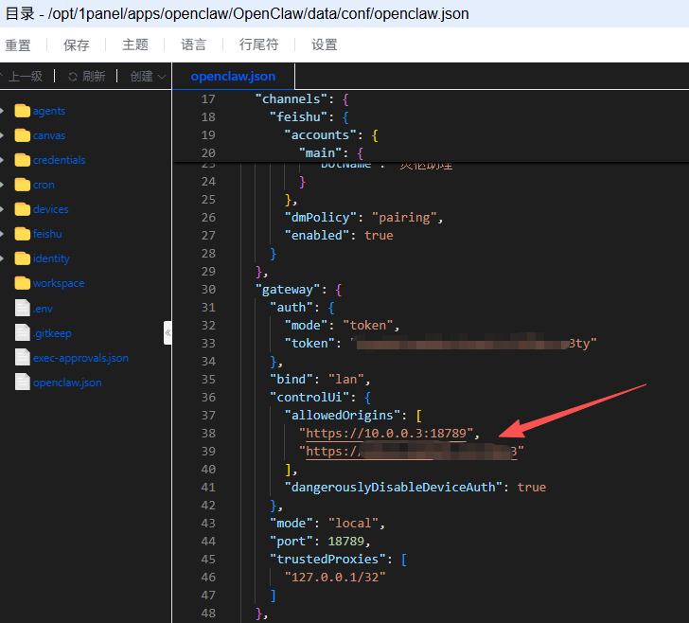
Task: Click the exec-approvals.json file icon
Action: tap(23, 357)
